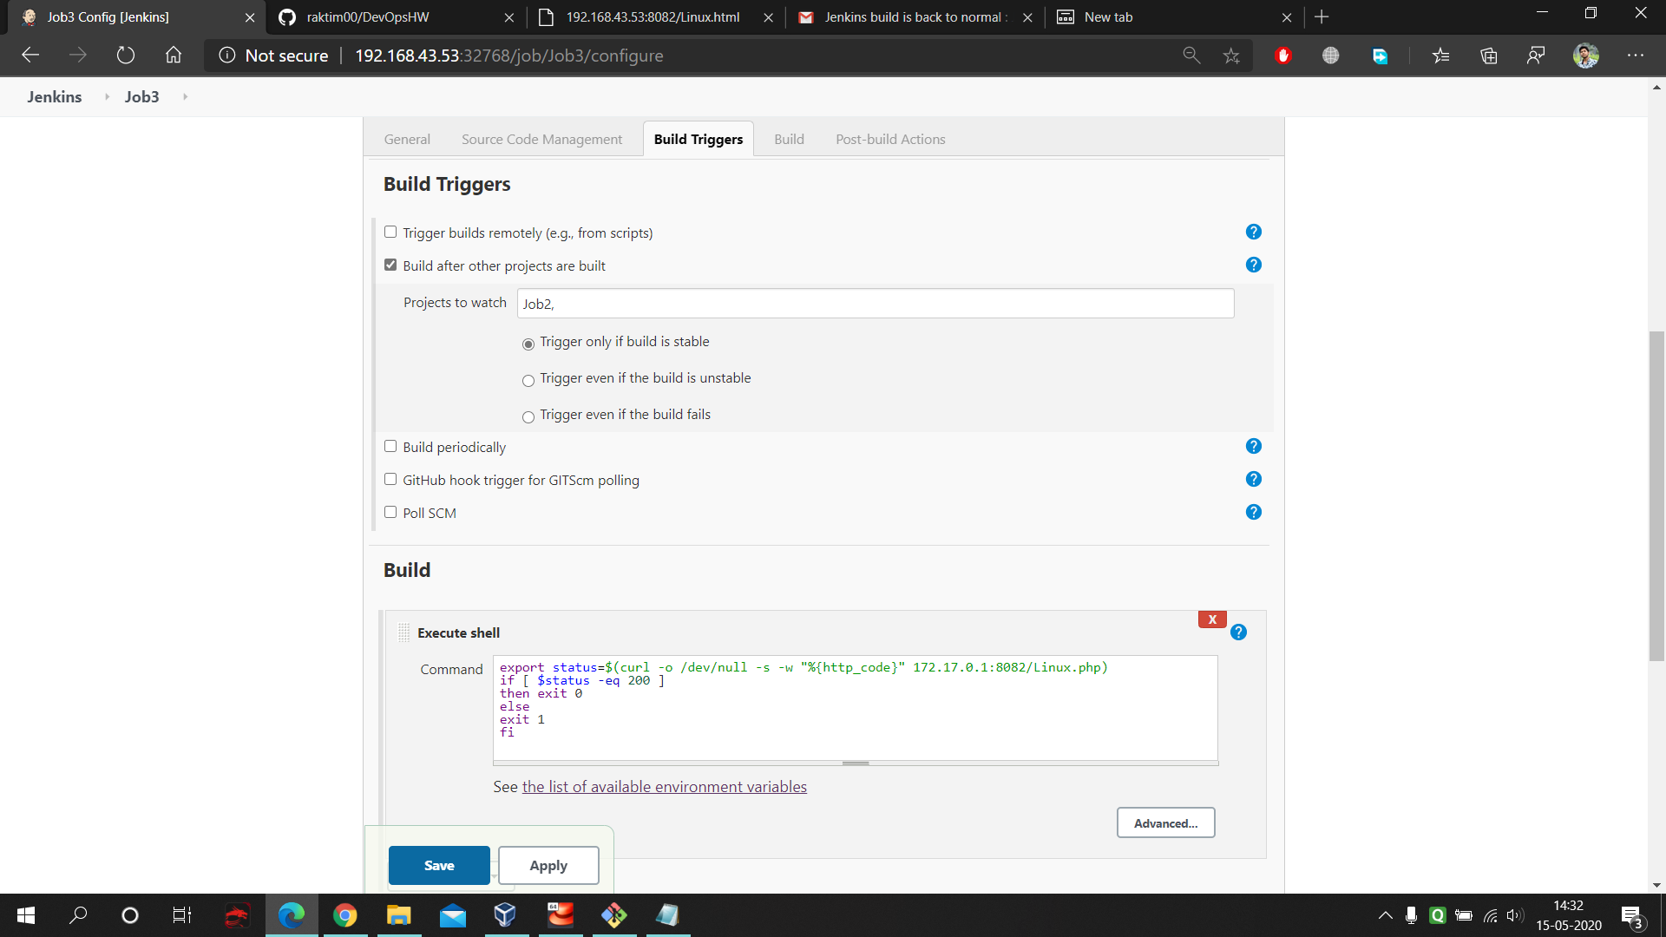Uncheck Build after other projects are built
Screen dimensions: 1666x937
click(390, 265)
